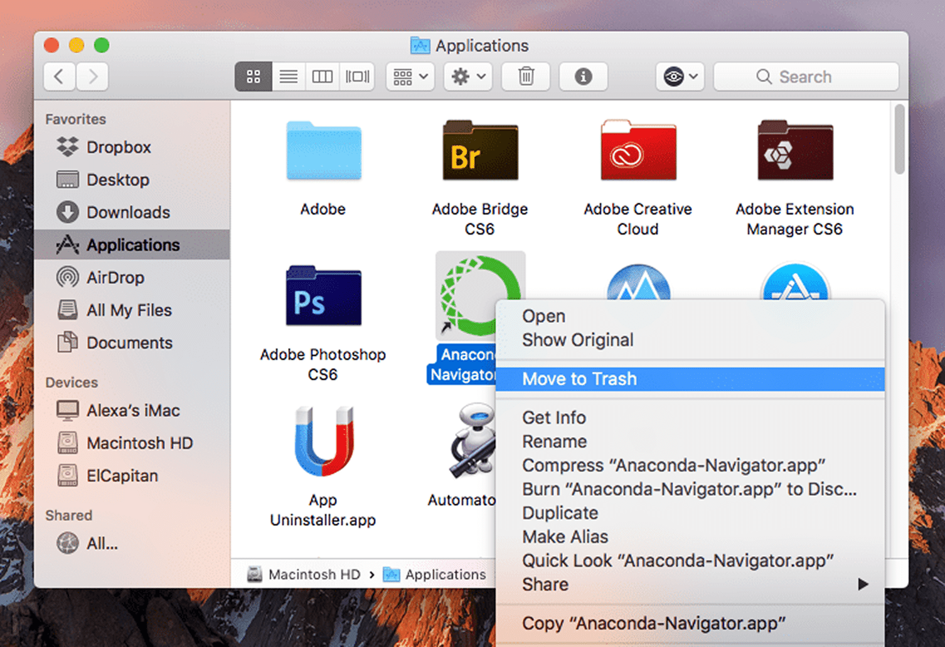Open the action gear menu
Image resolution: width=945 pixels, height=647 pixels.
(467, 76)
